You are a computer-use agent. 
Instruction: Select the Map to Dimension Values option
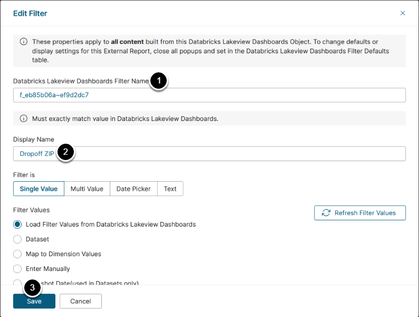(18, 254)
